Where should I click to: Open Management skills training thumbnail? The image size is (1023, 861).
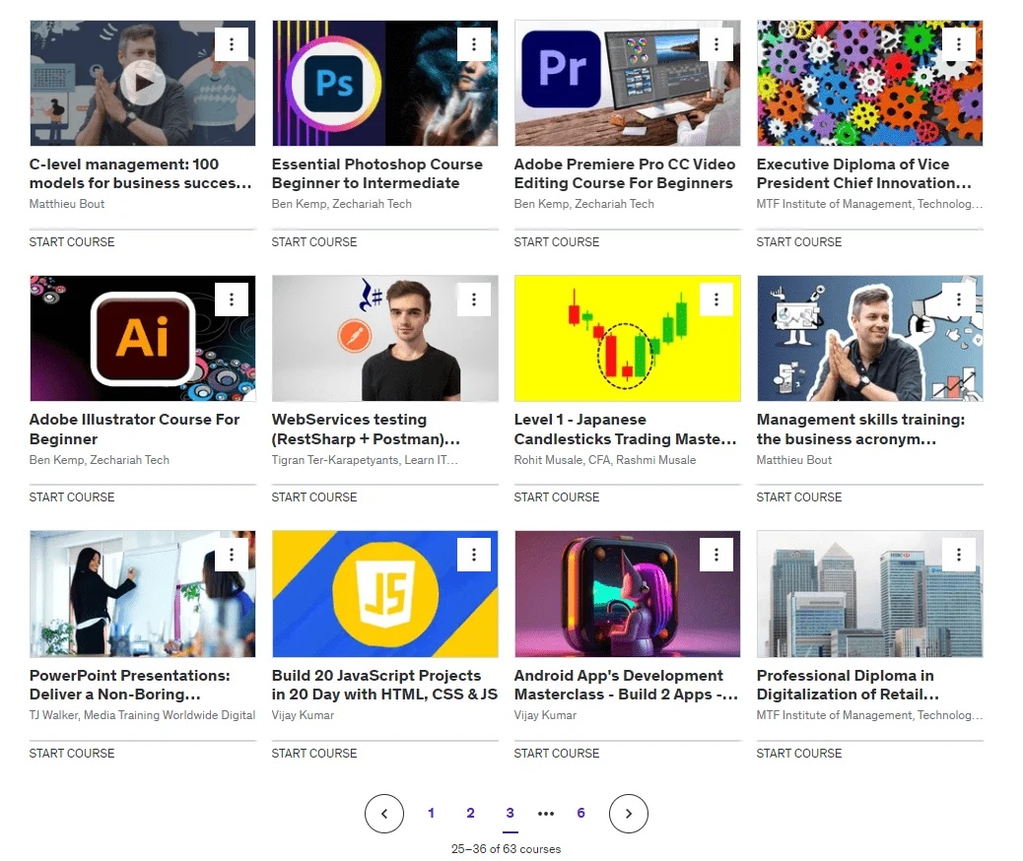click(869, 338)
